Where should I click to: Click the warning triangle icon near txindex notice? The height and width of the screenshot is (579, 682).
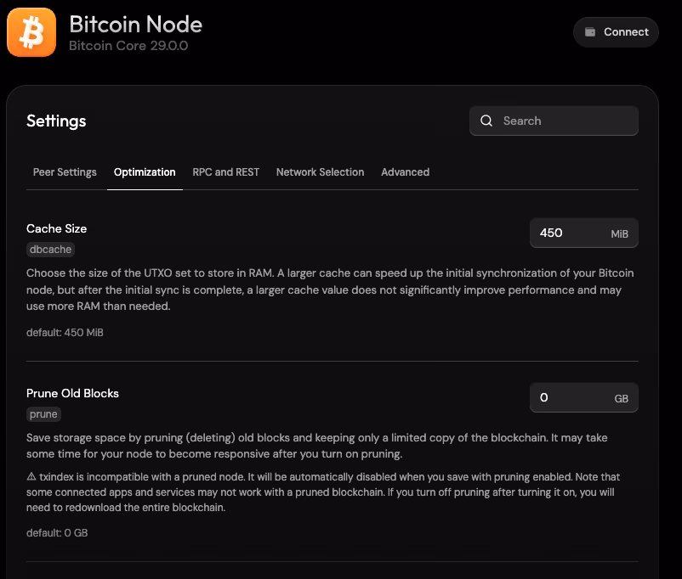pyautogui.click(x=32, y=476)
